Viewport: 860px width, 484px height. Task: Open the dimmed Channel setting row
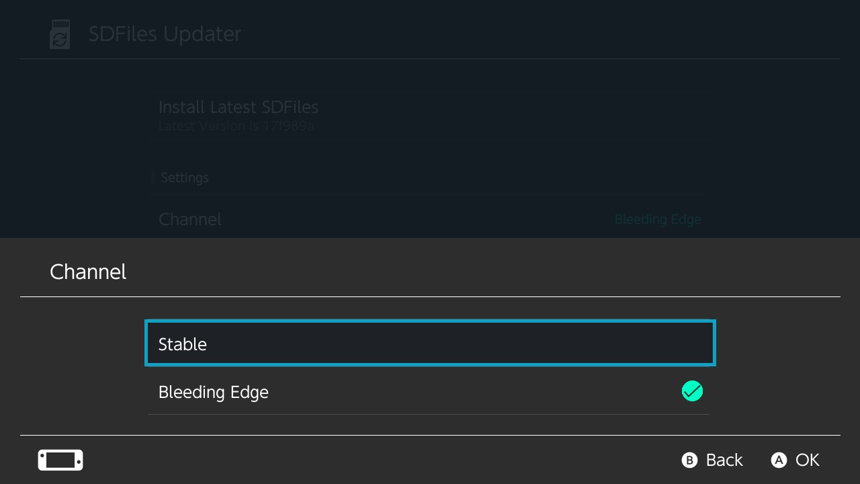click(x=430, y=219)
